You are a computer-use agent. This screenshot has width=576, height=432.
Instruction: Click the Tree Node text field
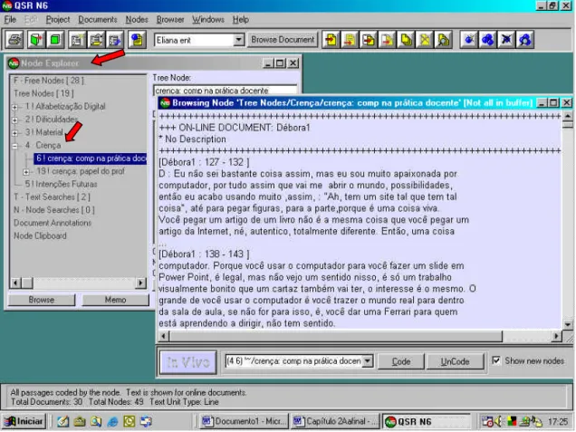225,91
